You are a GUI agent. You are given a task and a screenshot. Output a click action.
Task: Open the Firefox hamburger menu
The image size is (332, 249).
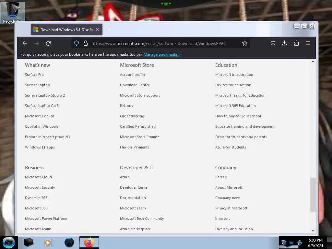click(308, 43)
